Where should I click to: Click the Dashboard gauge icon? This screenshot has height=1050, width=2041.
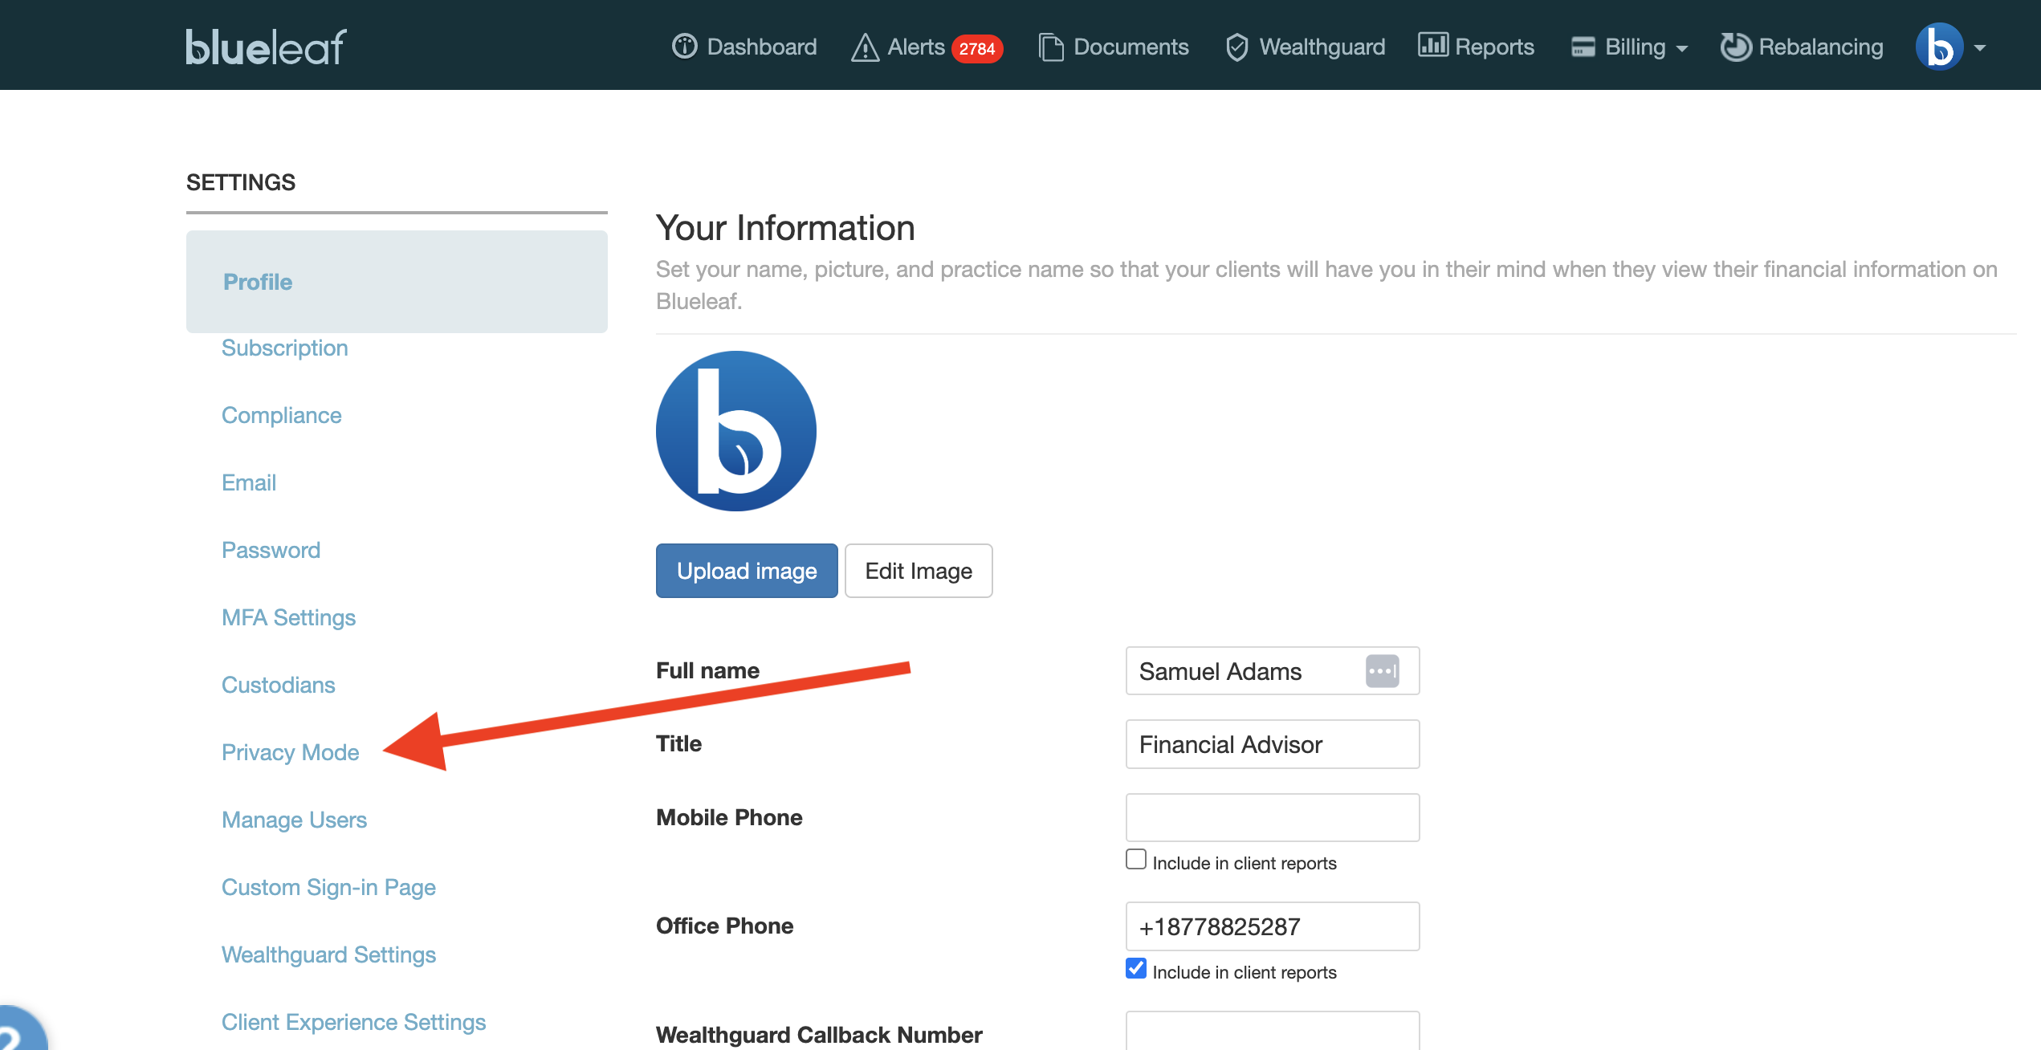tap(684, 47)
